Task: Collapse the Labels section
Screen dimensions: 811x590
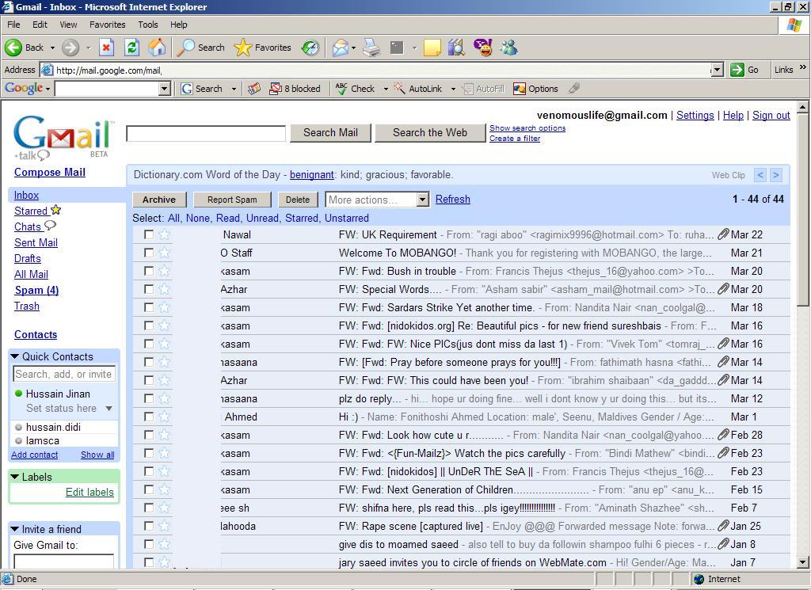Action: (15, 477)
